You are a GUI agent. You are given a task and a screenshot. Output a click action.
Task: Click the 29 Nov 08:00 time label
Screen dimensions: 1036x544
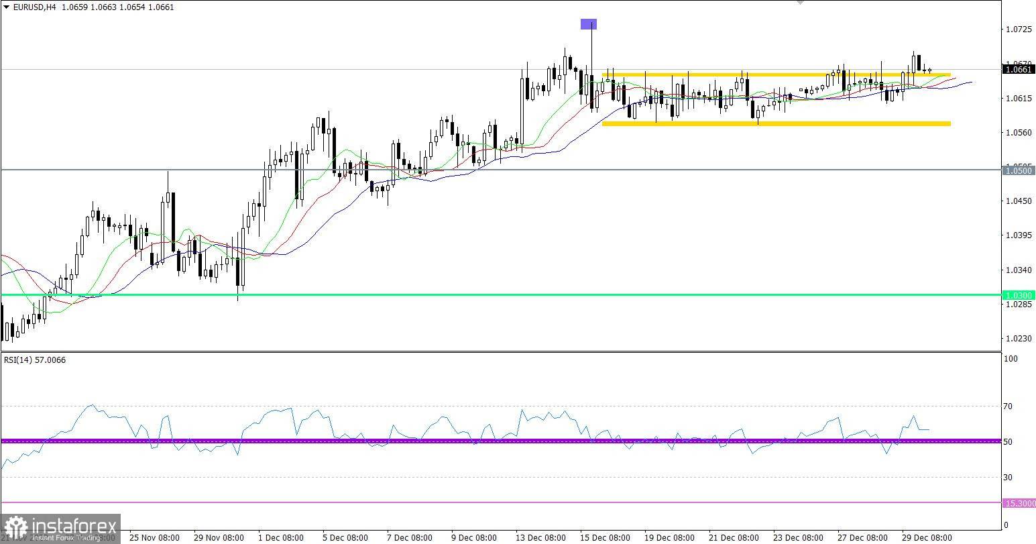[x=219, y=538]
